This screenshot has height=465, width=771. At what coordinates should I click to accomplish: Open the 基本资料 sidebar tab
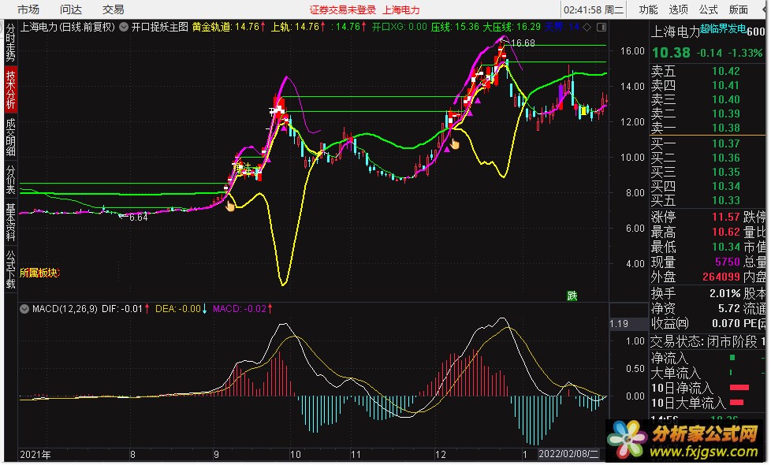(10, 222)
